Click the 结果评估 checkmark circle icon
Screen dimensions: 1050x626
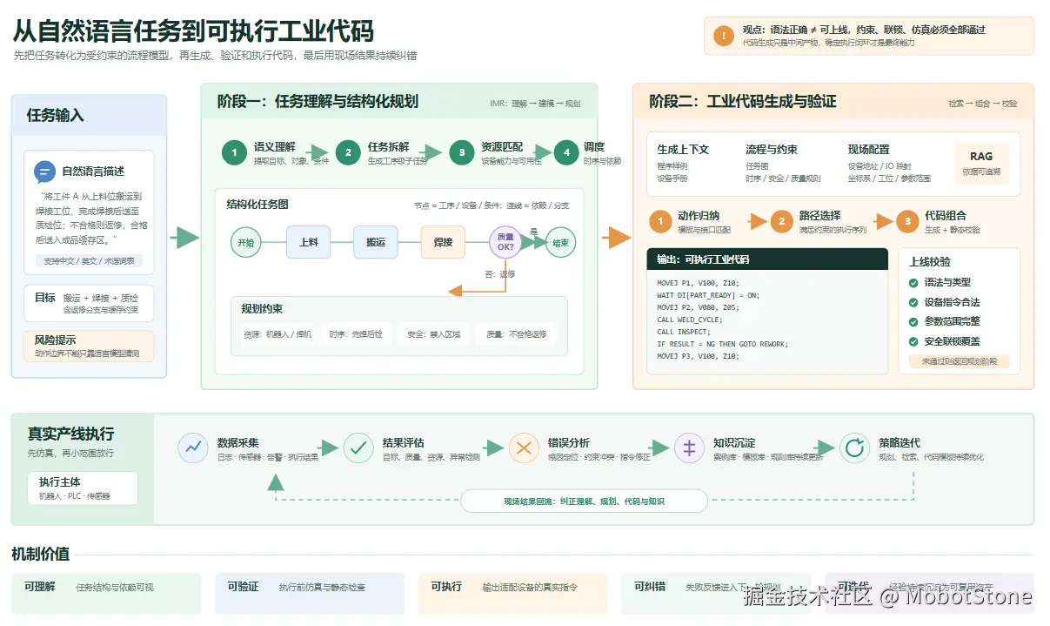(x=358, y=448)
